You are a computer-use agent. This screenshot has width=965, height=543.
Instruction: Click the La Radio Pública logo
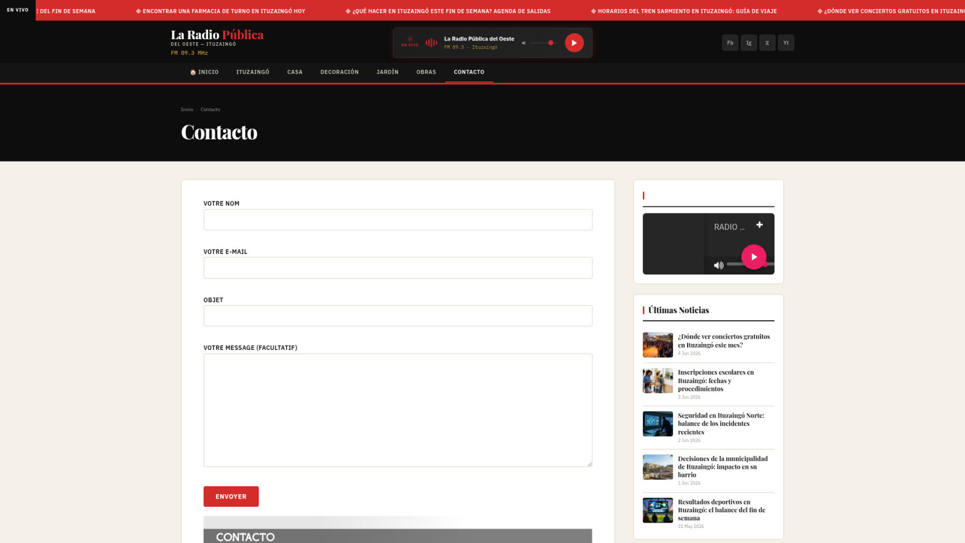point(217,35)
